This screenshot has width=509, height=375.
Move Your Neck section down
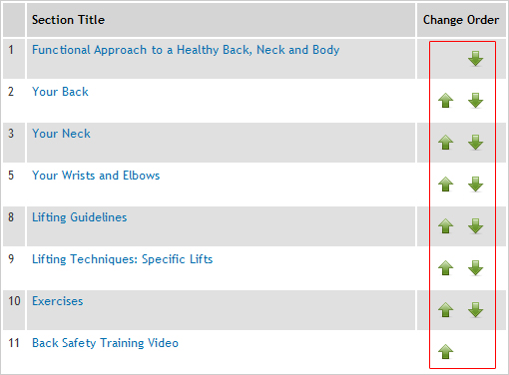(x=475, y=143)
